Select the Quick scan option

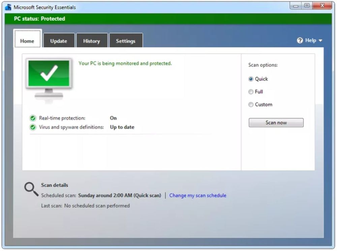pyautogui.click(x=251, y=79)
